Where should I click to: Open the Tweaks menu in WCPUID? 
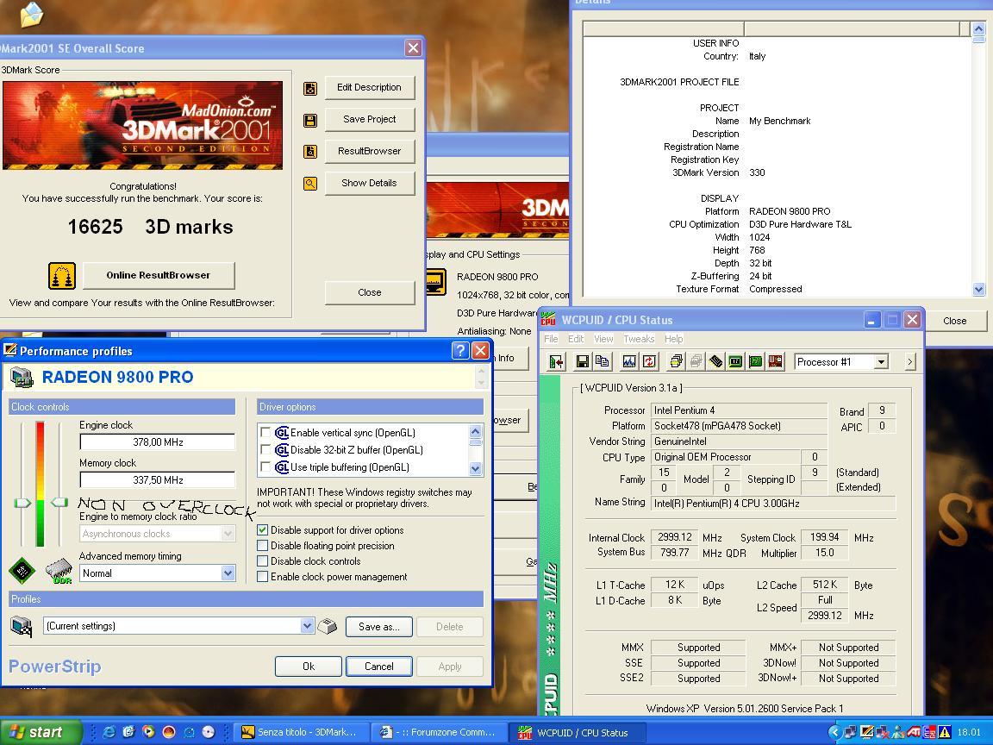click(x=639, y=339)
